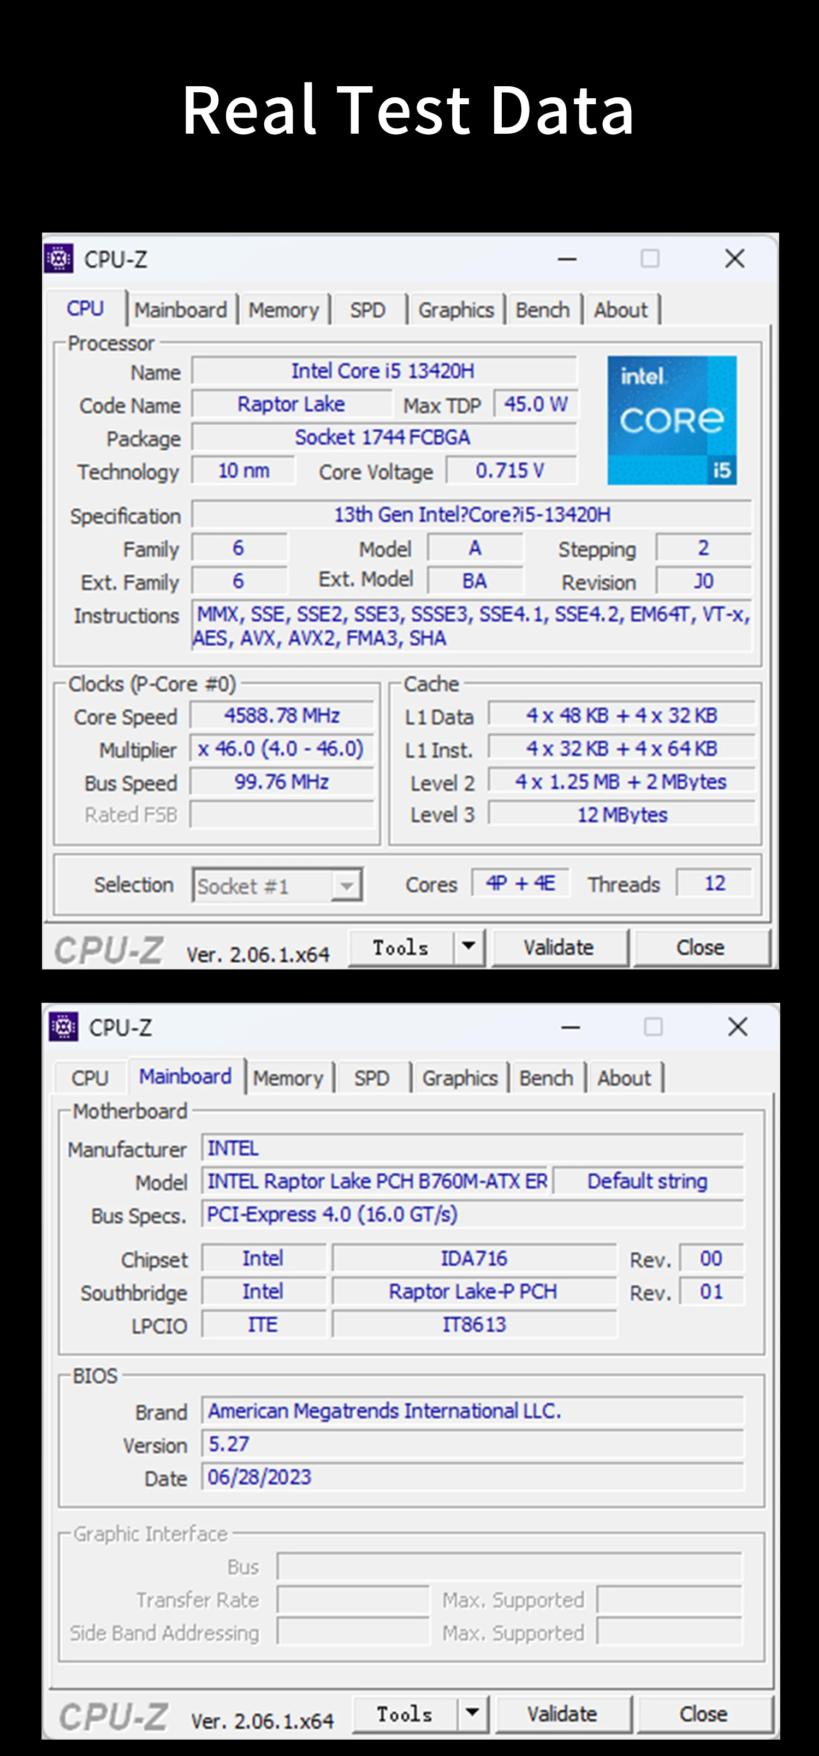Screen dimensions: 819x1756
Task: Expand the Tools dropdown arrow in the upper window
Action: coord(469,947)
